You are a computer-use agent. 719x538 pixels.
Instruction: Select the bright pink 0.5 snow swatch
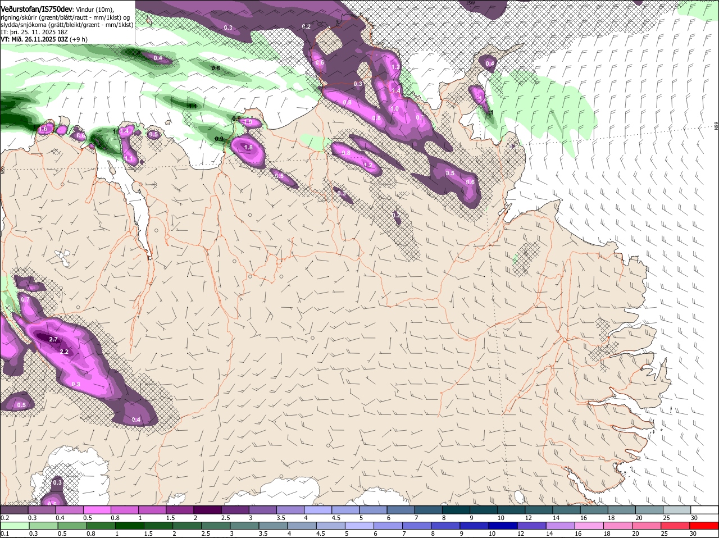tap(98, 510)
